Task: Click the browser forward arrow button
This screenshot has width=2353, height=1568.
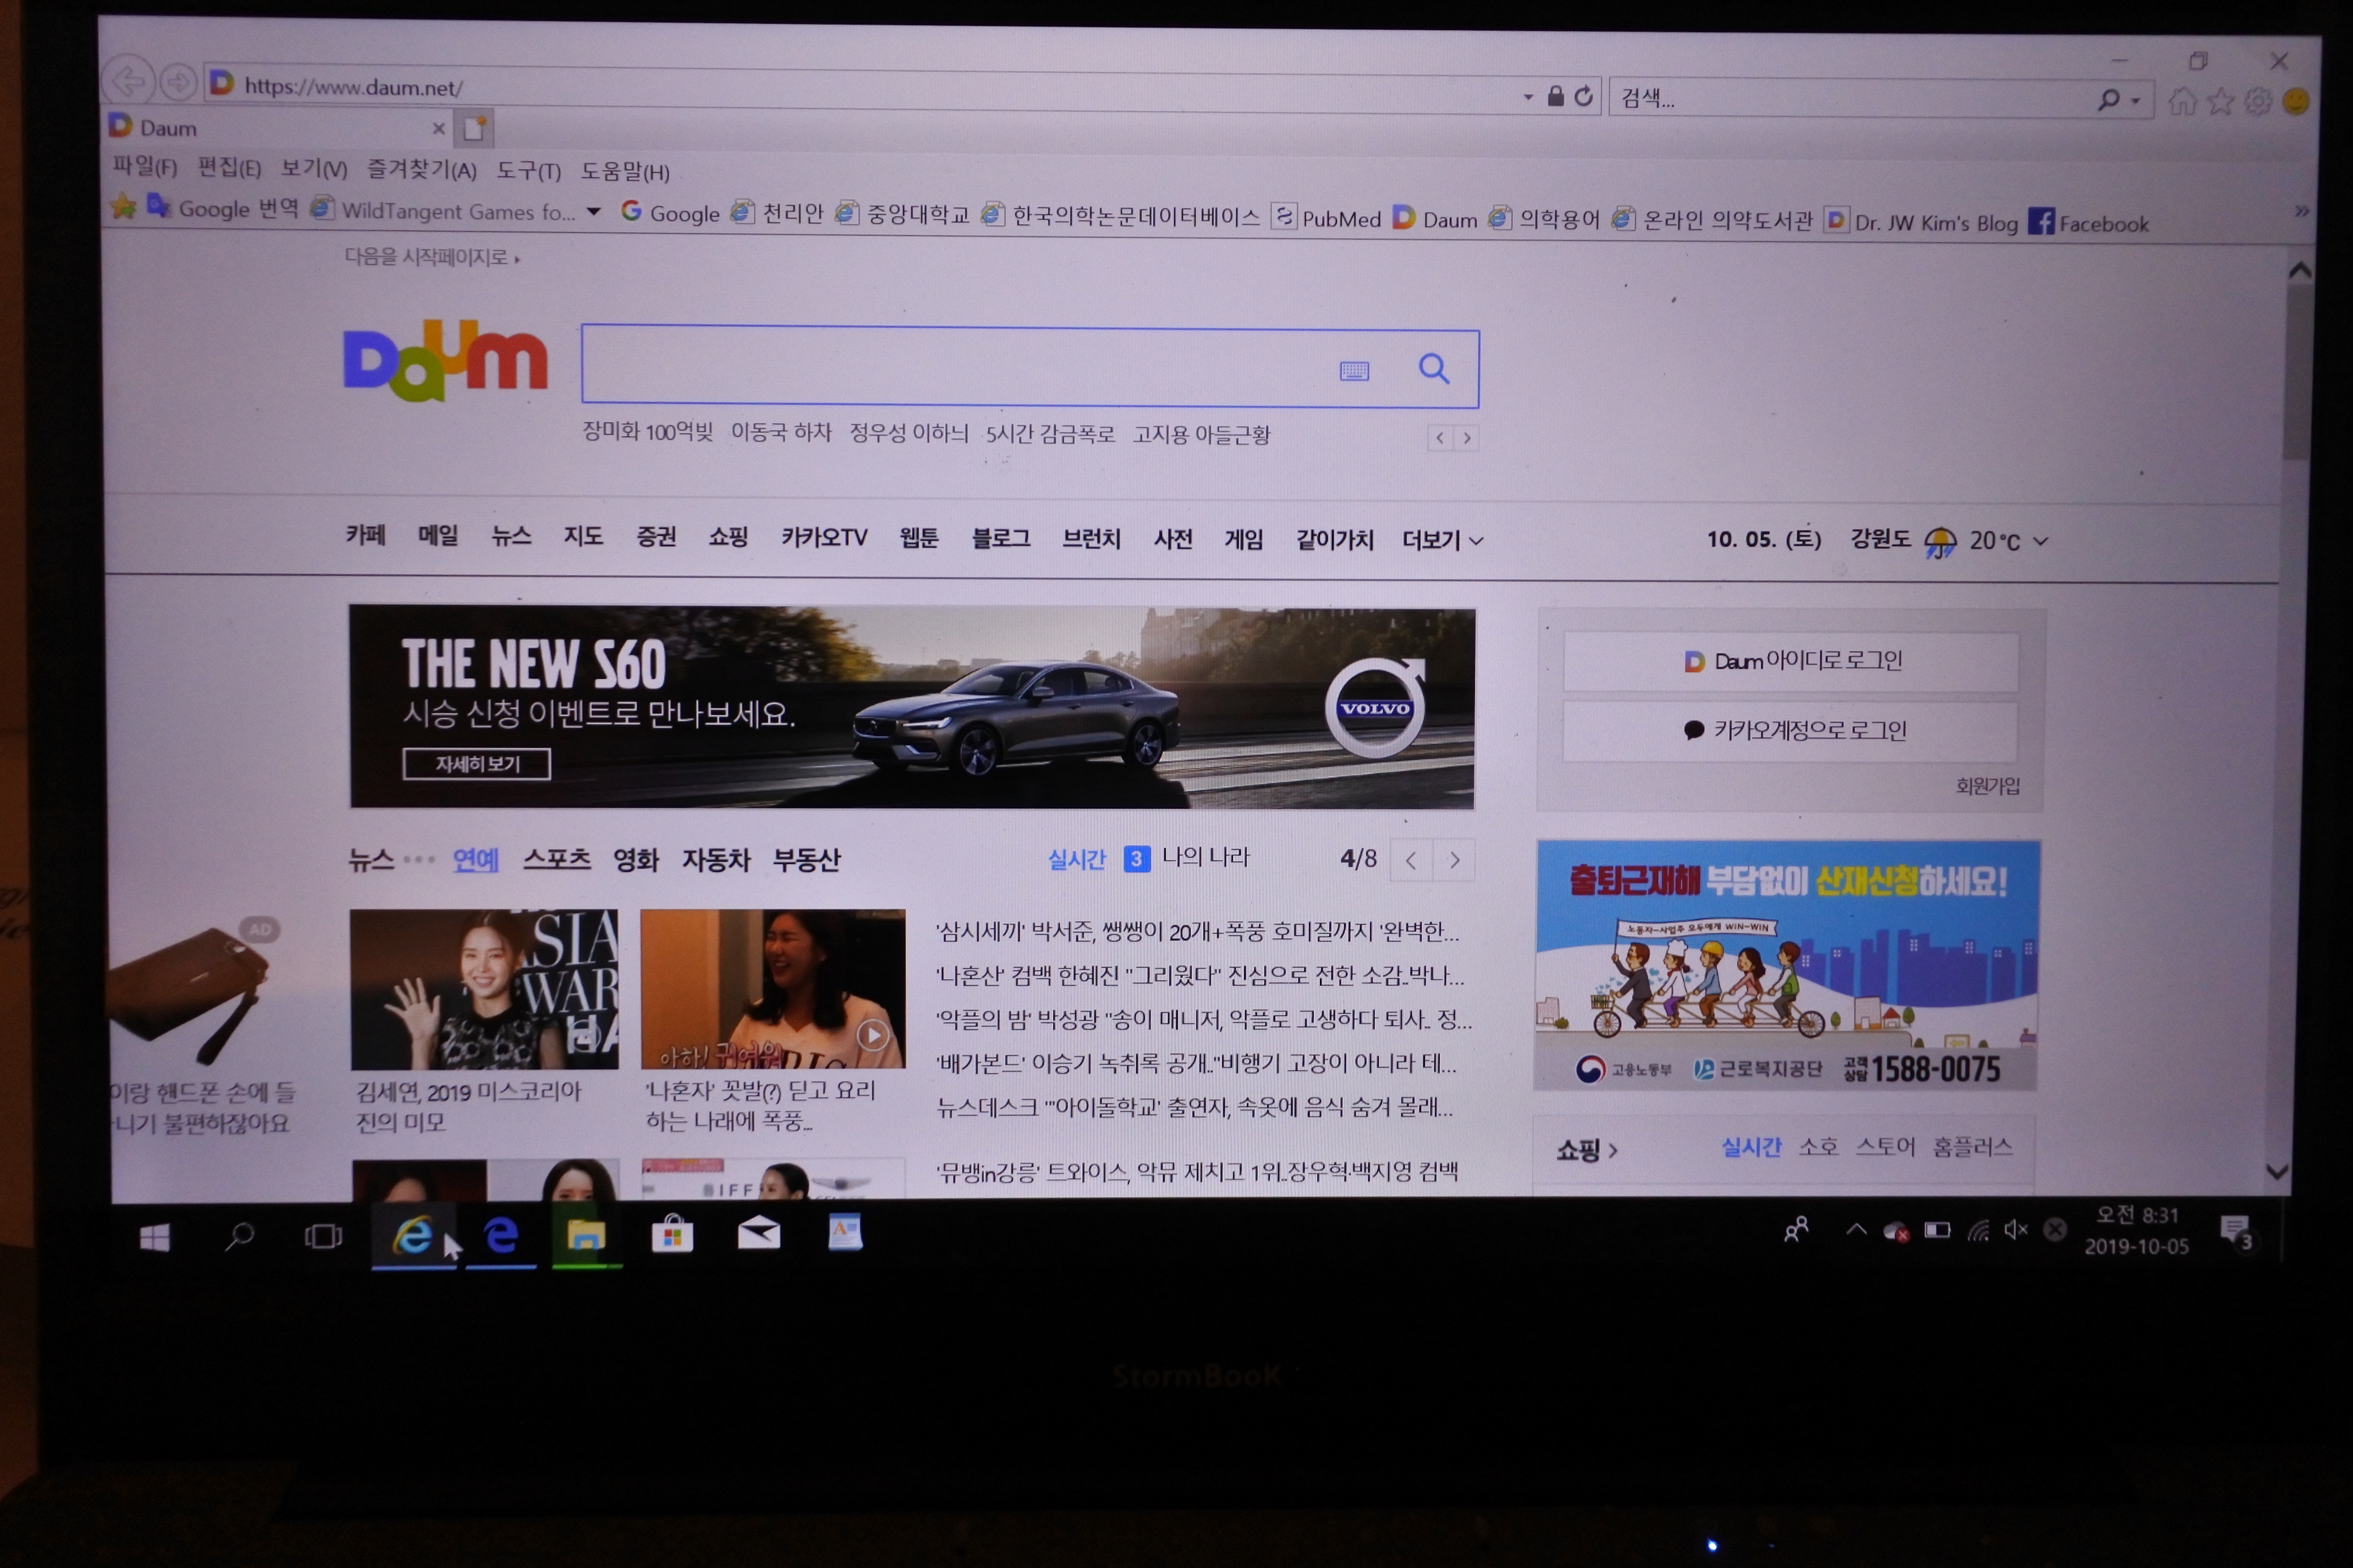Action: point(178,82)
